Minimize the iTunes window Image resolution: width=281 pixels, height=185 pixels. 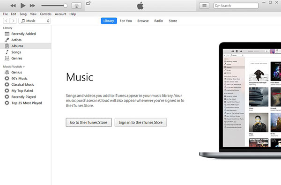[x=264, y=2]
